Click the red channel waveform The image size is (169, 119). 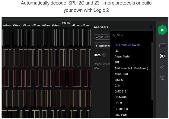pos(46,78)
